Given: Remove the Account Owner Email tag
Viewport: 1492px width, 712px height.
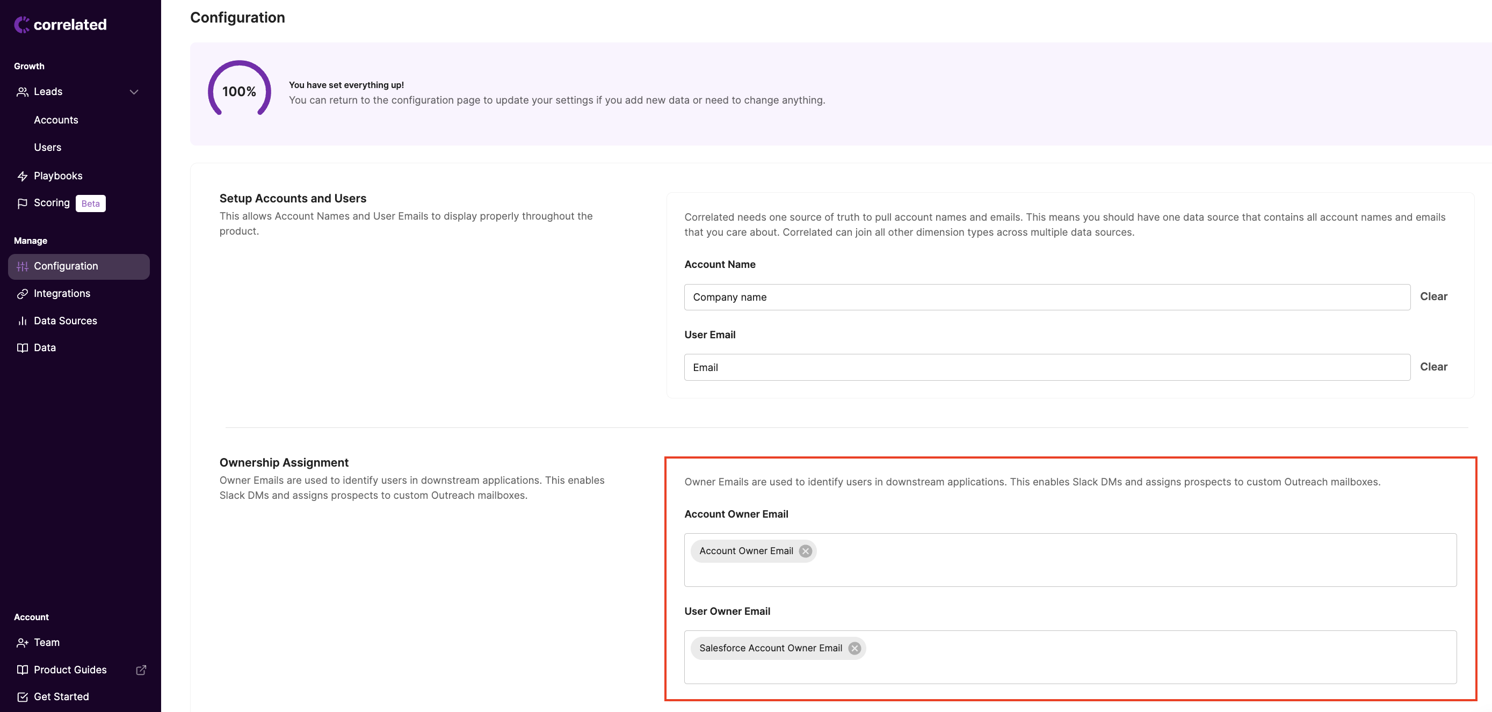Looking at the screenshot, I should tap(805, 551).
